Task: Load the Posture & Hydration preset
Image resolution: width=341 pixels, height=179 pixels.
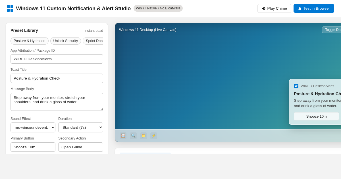Action: 30,41
